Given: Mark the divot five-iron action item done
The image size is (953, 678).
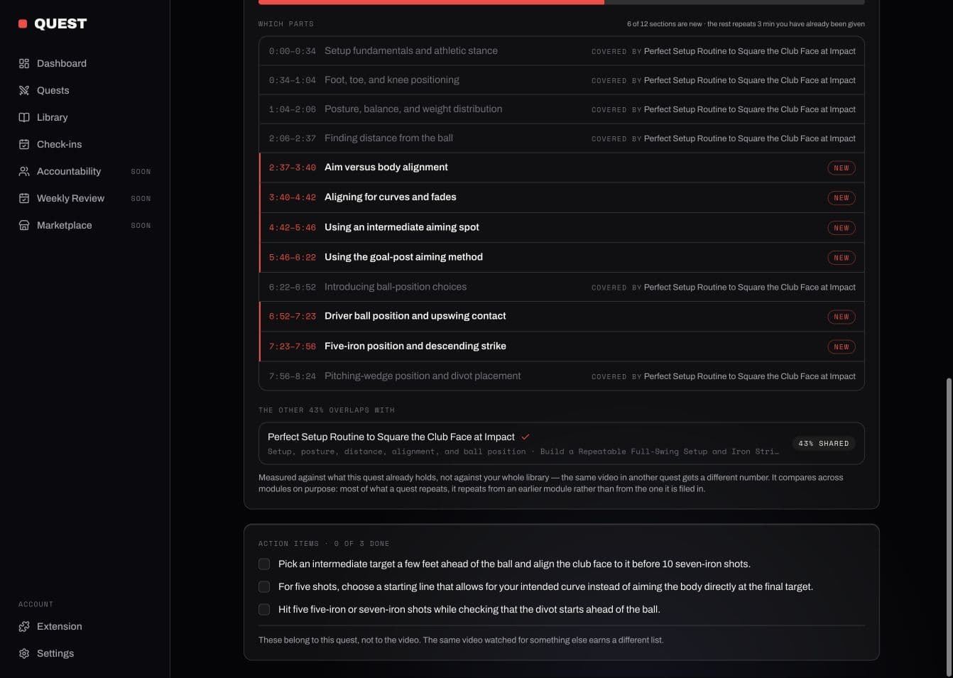Looking at the screenshot, I should 264,609.
